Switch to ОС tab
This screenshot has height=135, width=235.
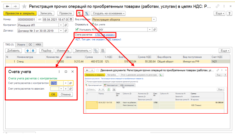click(x=30, y=45)
